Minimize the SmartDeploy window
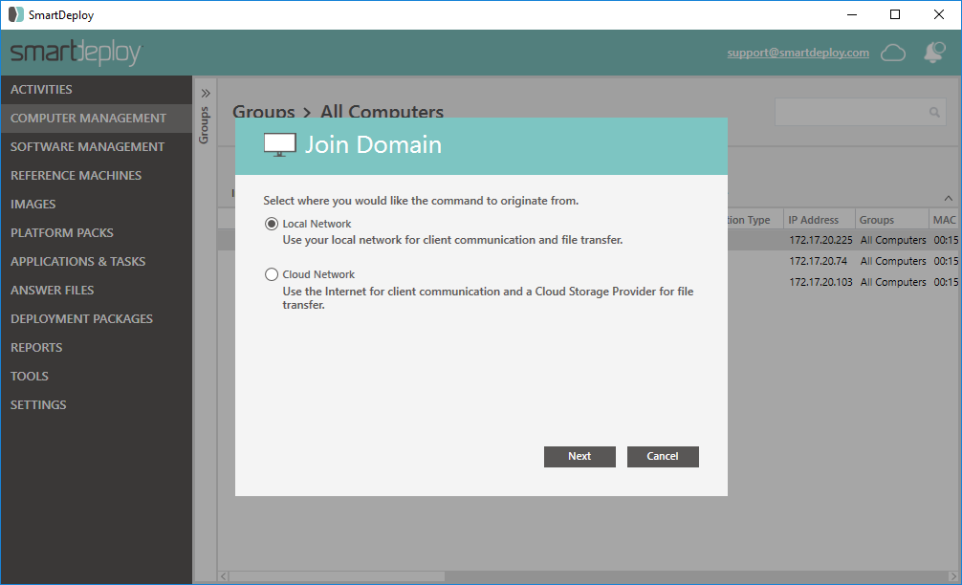962x585 pixels. click(x=852, y=14)
